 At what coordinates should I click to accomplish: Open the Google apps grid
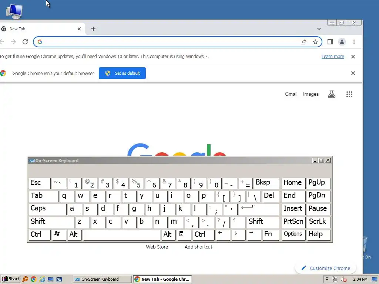(349, 94)
